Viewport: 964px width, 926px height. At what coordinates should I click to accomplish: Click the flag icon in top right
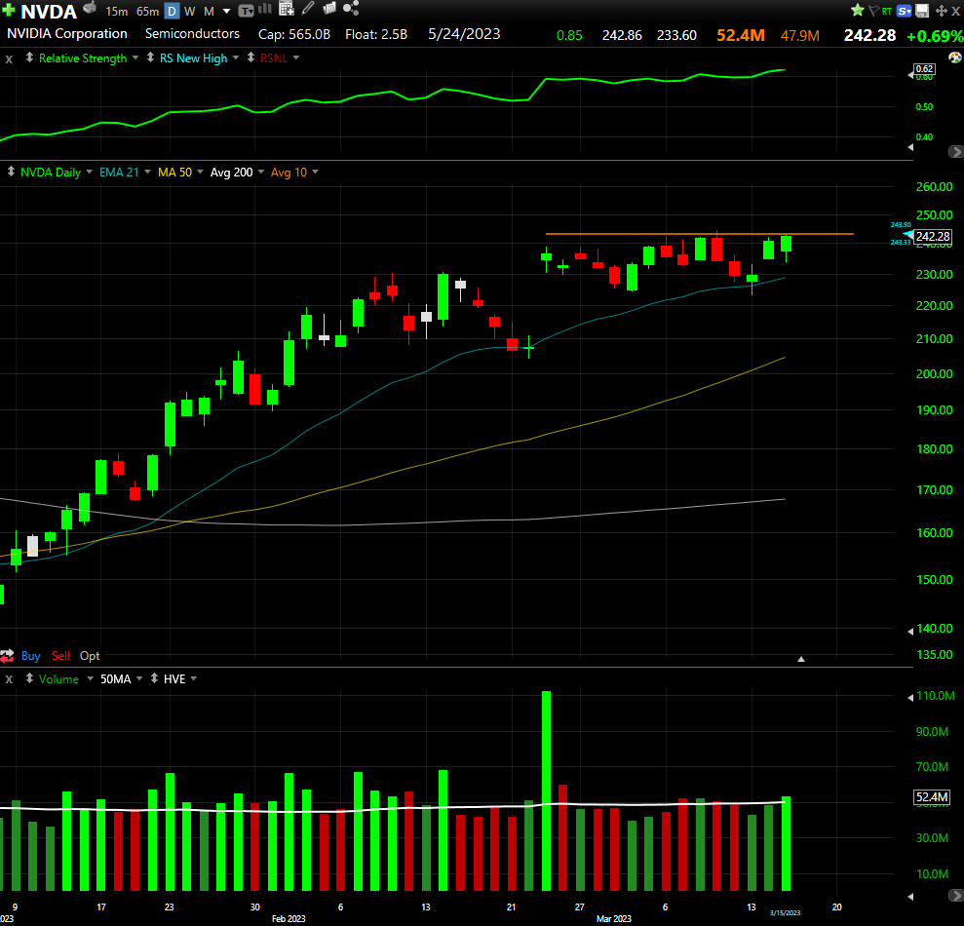[x=873, y=11]
